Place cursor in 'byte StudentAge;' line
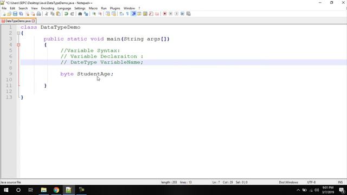The width and height of the screenshot is (347, 195). coord(87,74)
